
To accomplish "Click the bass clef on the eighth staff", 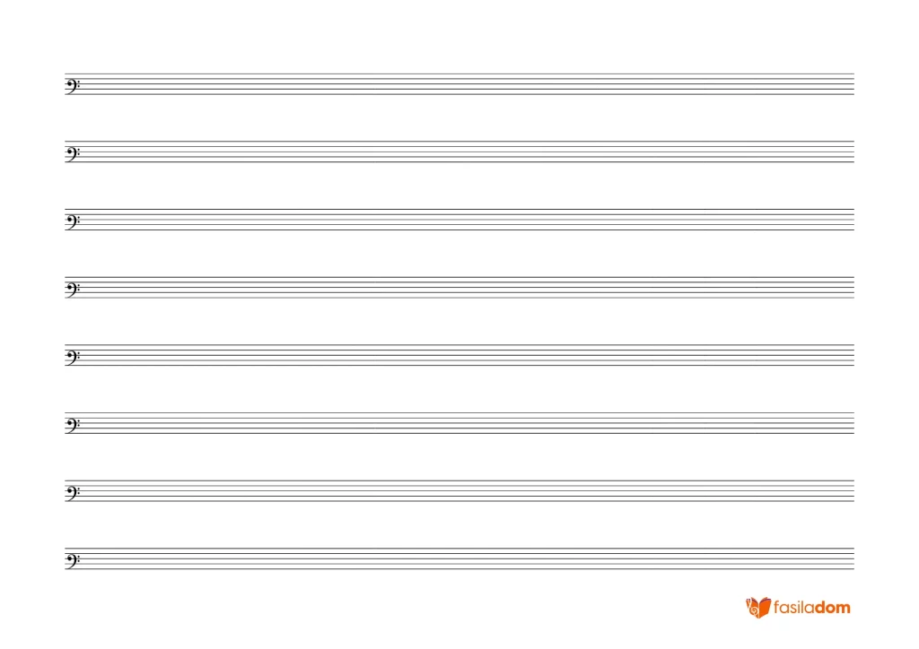I will click(x=73, y=560).
